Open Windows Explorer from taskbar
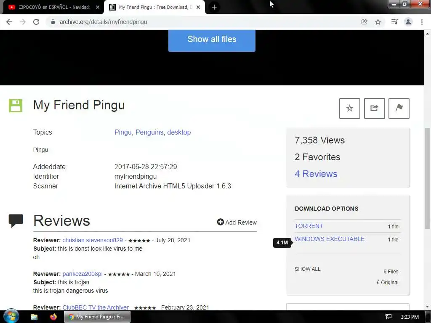The image size is (431, 323). (34, 317)
